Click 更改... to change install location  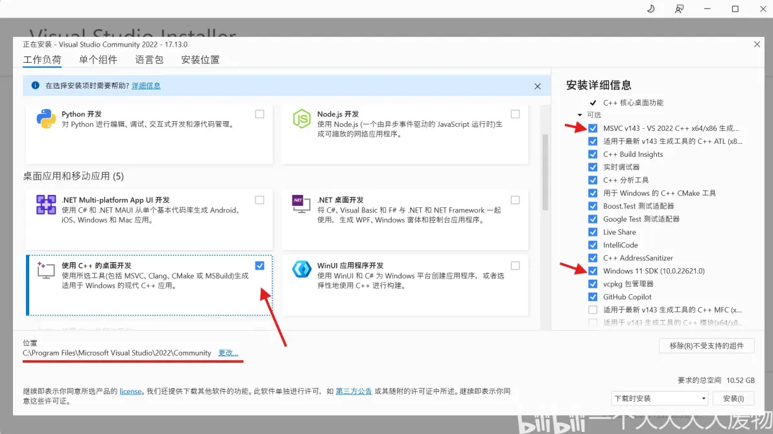point(228,353)
